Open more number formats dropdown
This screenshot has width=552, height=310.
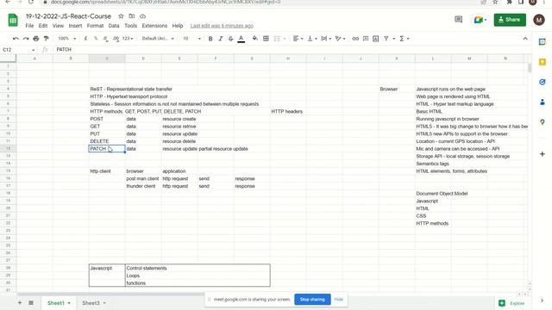(x=128, y=39)
